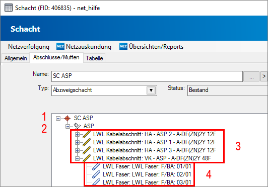
Task: Select row HA - ASP 3 - A-DF(ZN)2Y 12F
Action: click(155, 150)
